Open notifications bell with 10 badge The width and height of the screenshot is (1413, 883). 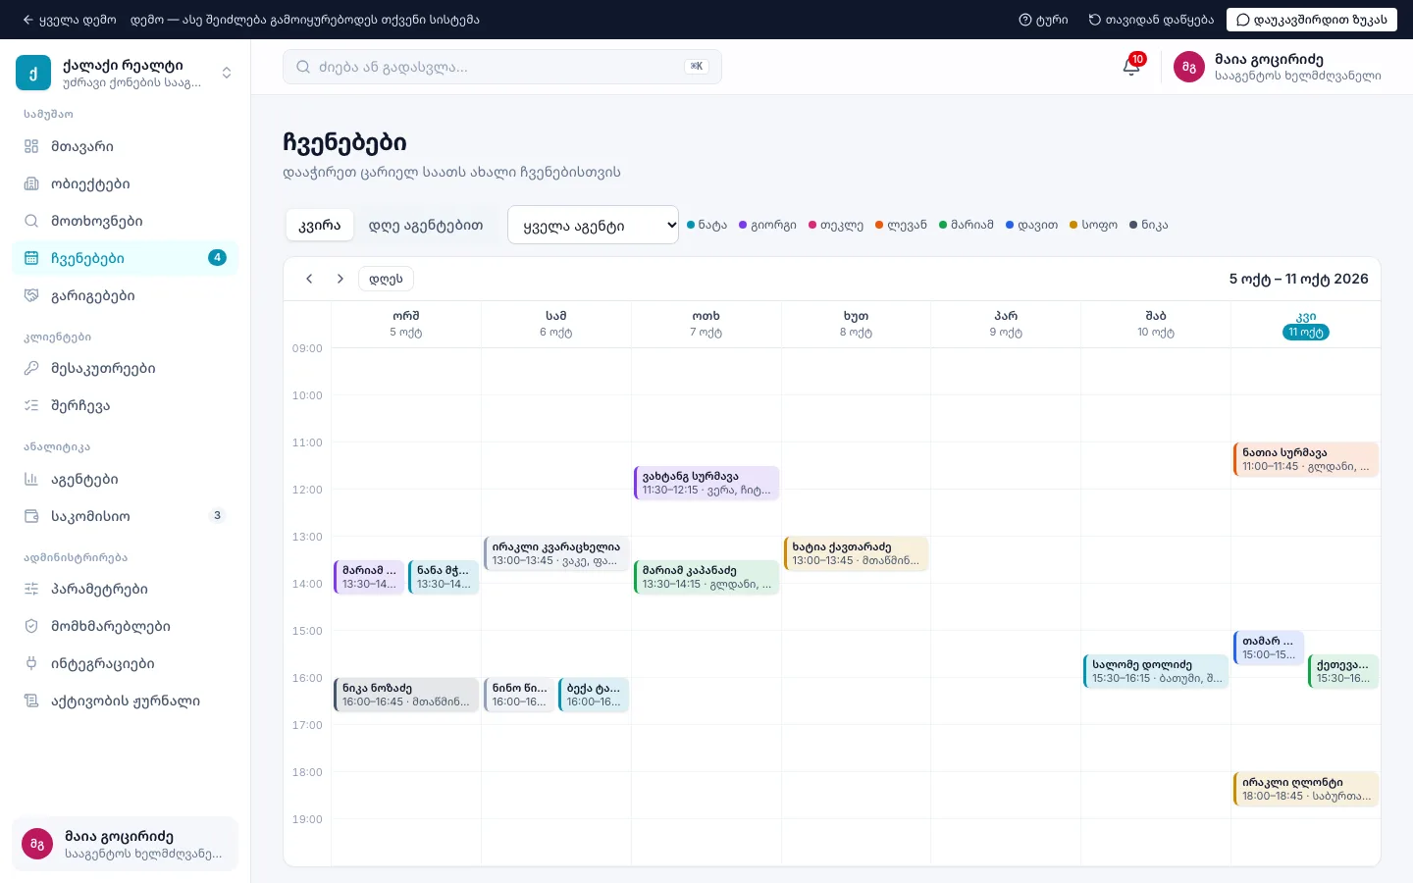point(1131,67)
